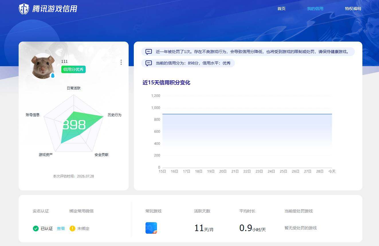Click the 15日 point on chart axis
Viewport: 379px width, 246px height.
pyautogui.click(x=162, y=171)
